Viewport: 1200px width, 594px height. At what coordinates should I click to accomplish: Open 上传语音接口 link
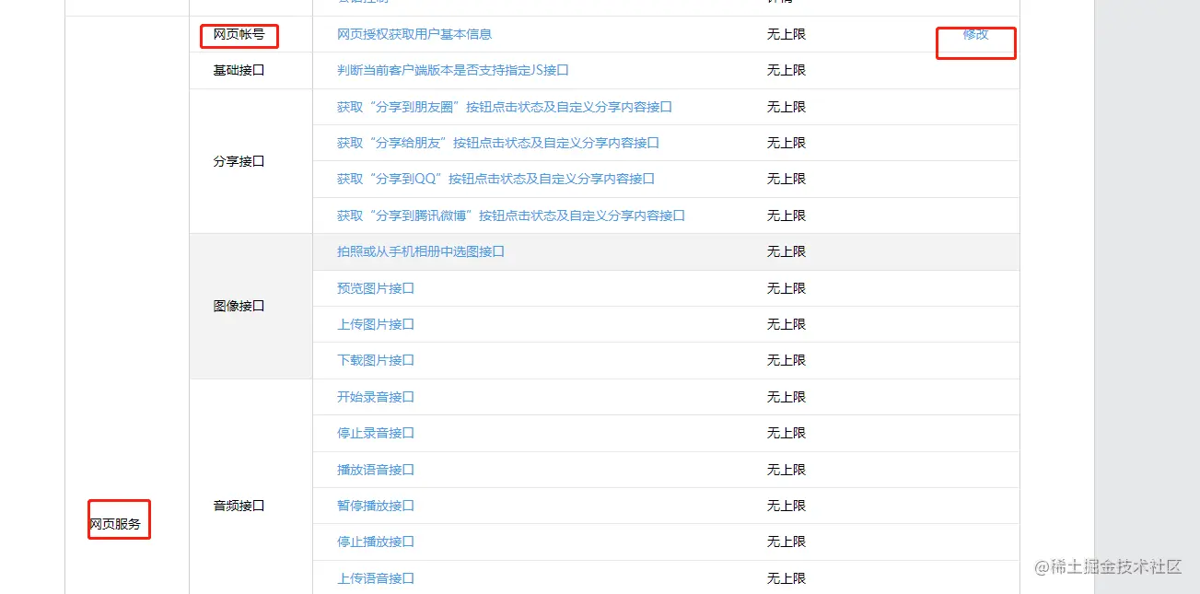click(x=376, y=578)
